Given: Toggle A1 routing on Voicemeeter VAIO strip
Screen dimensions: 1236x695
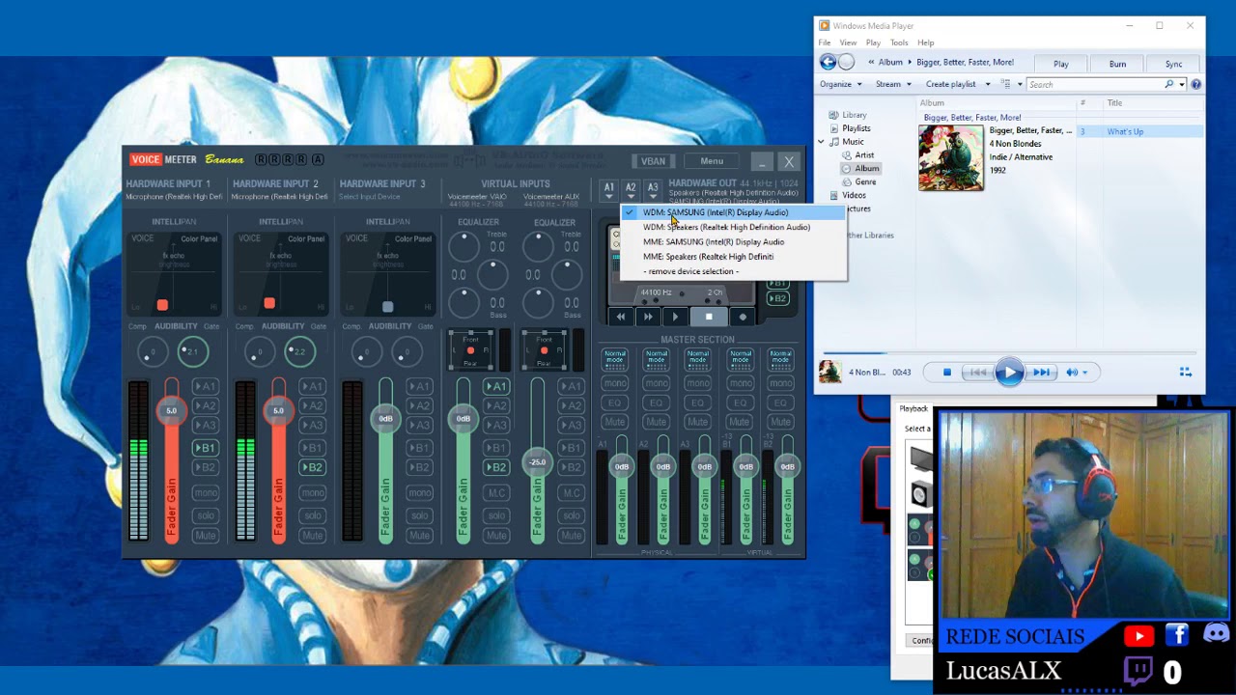Looking at the screenshot, I should coord(495,387).
